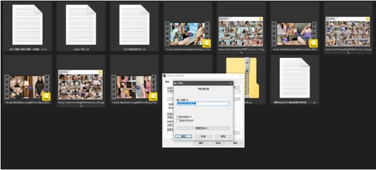The height and width of the screenshot is (170, 376).
Task: Click the password input combo box
Action: point(203,104)
